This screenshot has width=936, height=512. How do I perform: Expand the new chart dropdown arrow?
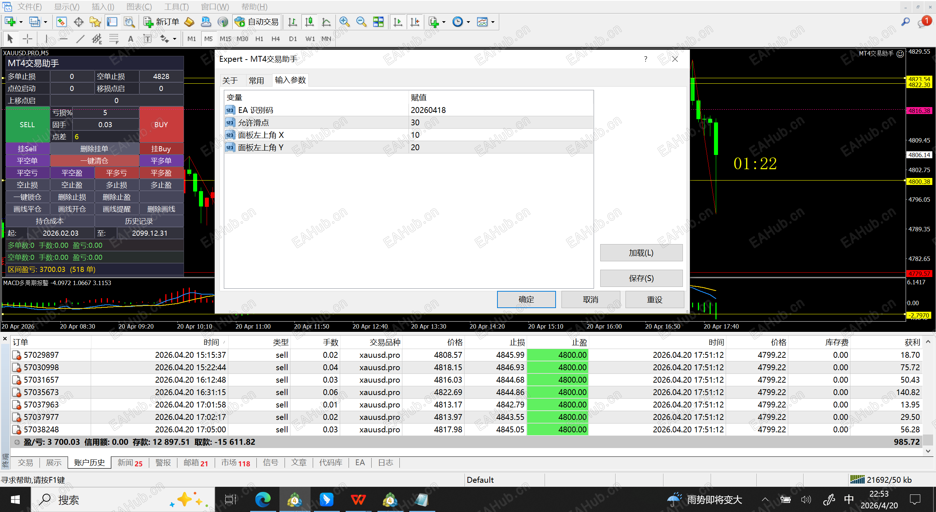(21, 22)
